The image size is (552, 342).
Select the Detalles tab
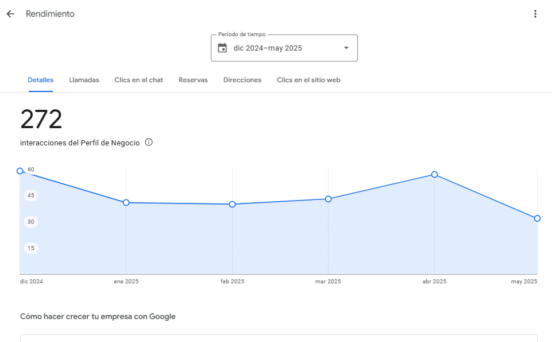click(41, 80)
